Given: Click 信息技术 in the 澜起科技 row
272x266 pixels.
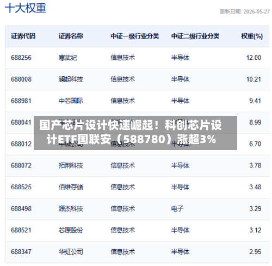Looking at the screenshot, I should [123, 79].
